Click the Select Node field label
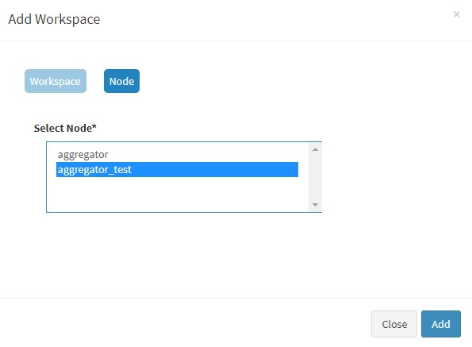This screenshot has width=472, height=347. tap(65, 128)
